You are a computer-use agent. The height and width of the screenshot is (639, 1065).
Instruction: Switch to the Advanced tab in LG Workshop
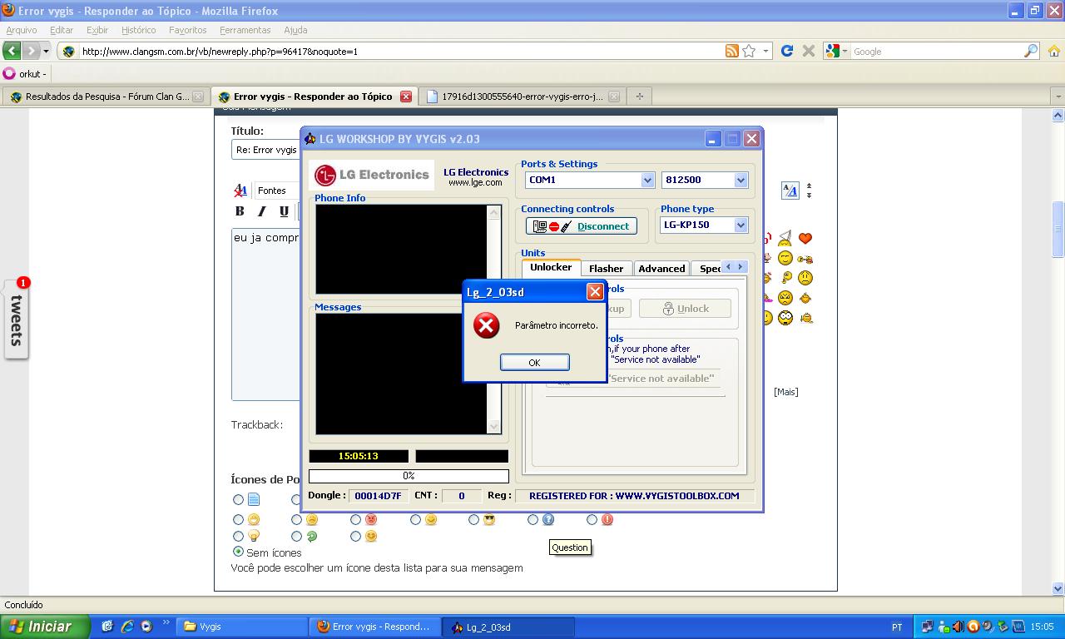pyautogui.click(x=661, y=268)
